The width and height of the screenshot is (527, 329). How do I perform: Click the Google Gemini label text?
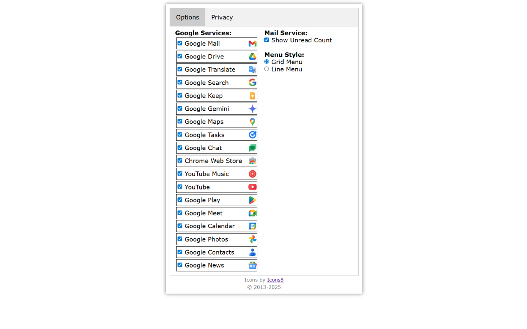point(207,109)
